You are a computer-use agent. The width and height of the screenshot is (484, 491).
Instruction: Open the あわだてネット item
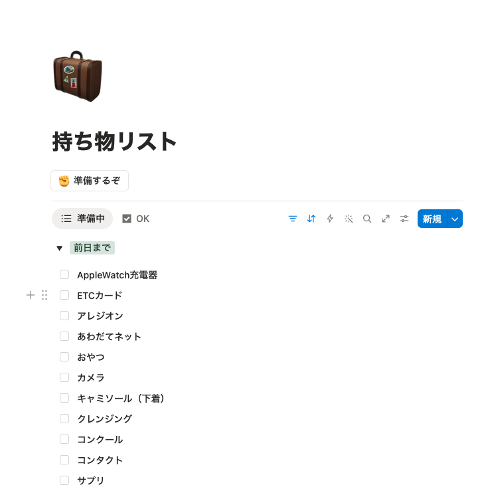109,336
